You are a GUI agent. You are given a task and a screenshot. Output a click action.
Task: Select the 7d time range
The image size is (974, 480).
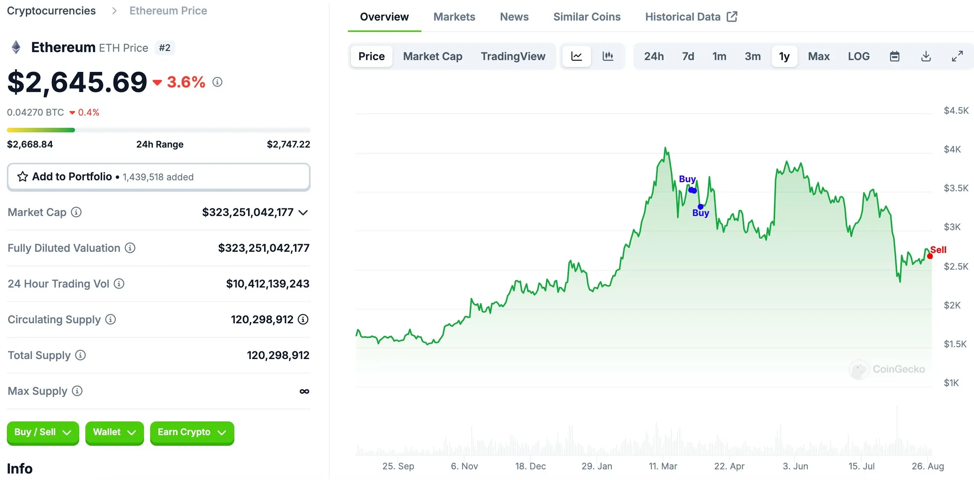tap(688, 56)
